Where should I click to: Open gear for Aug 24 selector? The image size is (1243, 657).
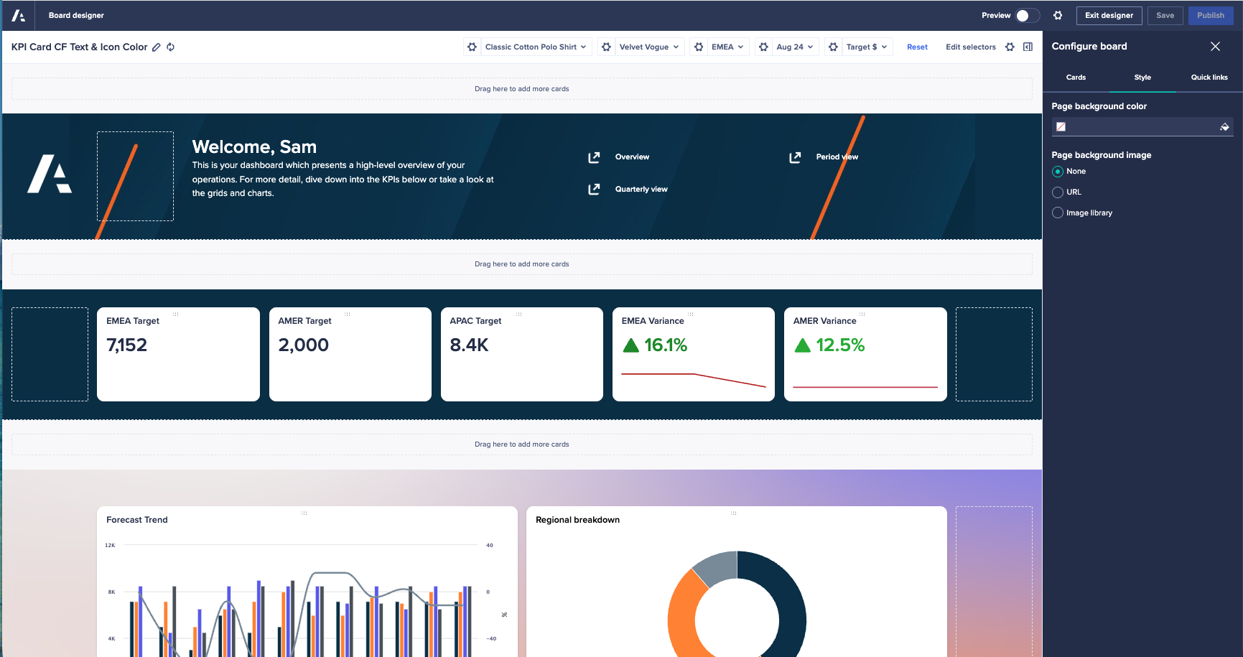(x=763, y=47)
